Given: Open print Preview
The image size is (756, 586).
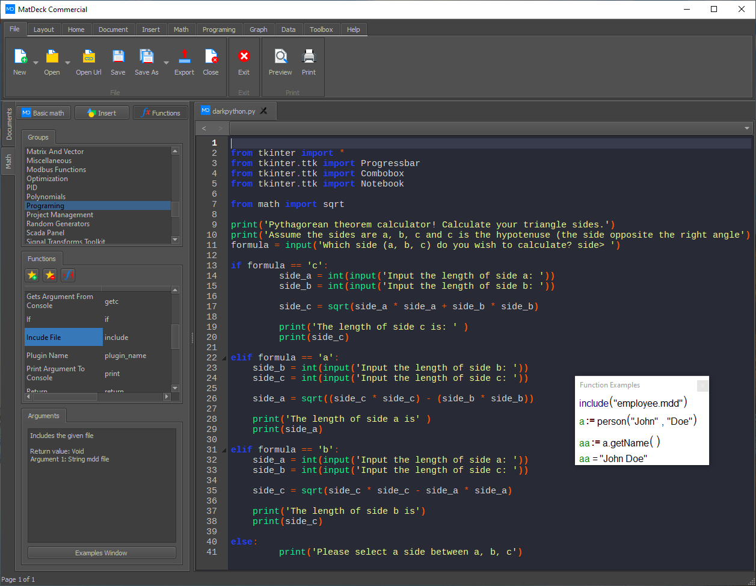Looking at the screenshot, I should click(280, 56).
